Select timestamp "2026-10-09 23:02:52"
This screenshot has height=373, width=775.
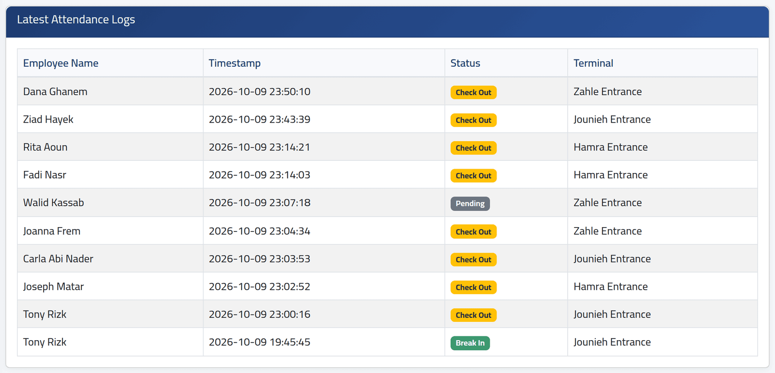point(260,287)
